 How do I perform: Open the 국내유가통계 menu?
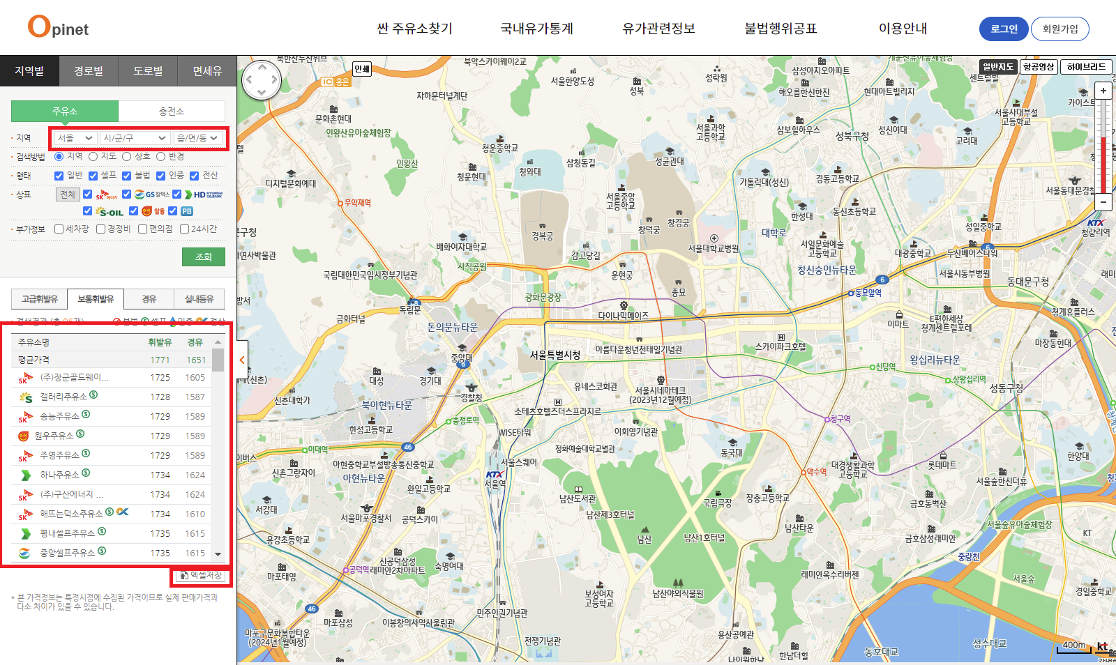click(537, 29)
